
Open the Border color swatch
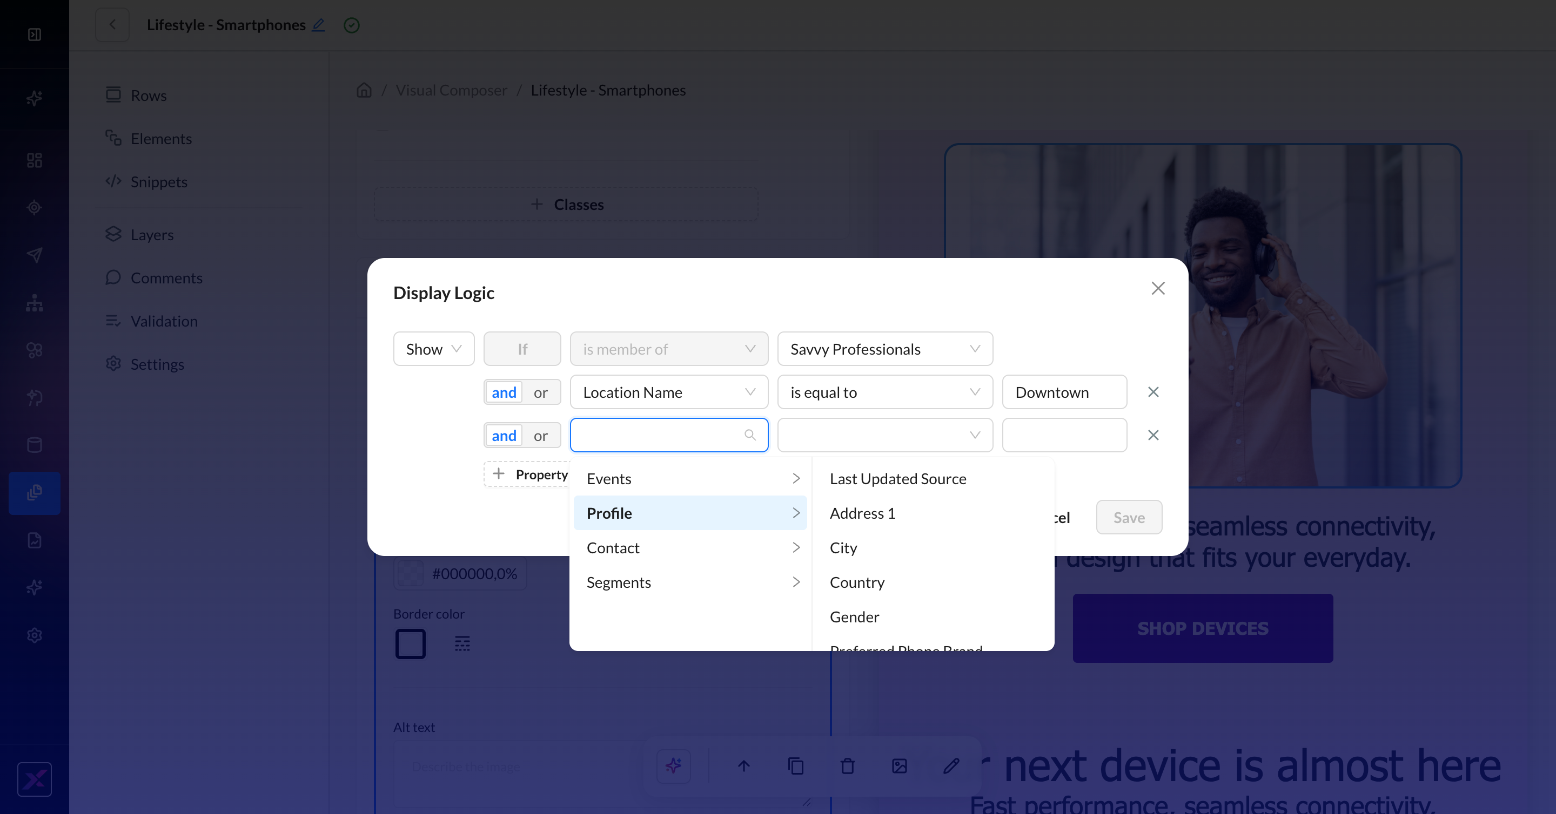(x=411, y=644)
